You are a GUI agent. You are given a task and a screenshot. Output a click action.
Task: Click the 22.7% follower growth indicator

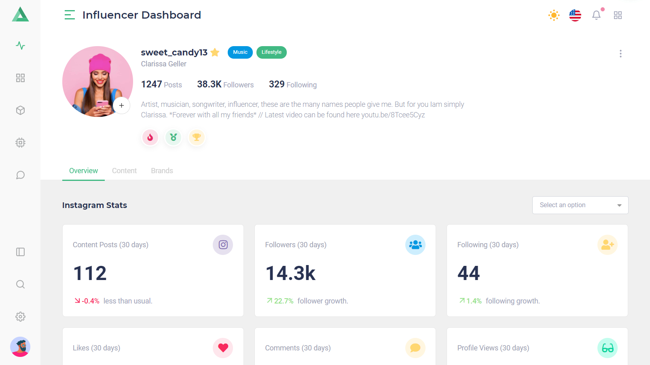307,301
